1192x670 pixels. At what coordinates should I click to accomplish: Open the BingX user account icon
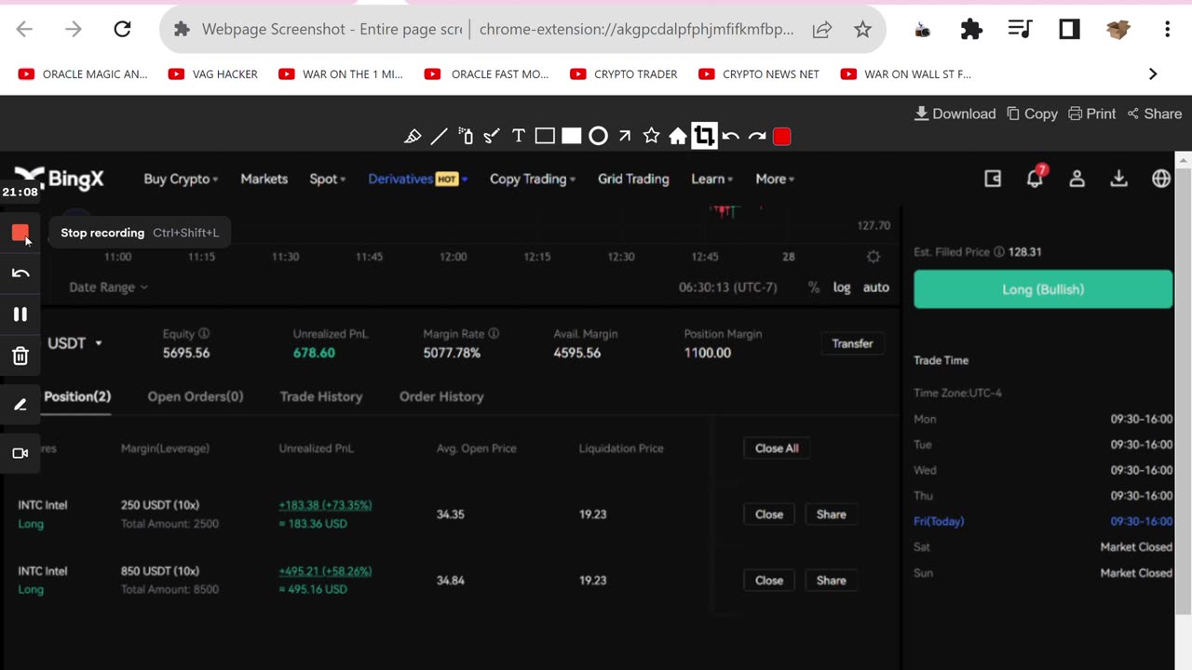click(1077, 179)
